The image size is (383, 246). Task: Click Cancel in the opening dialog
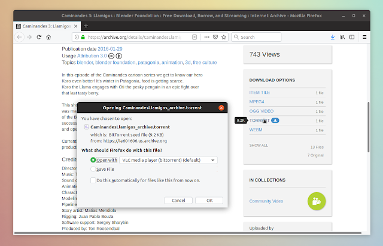point(178,201)
